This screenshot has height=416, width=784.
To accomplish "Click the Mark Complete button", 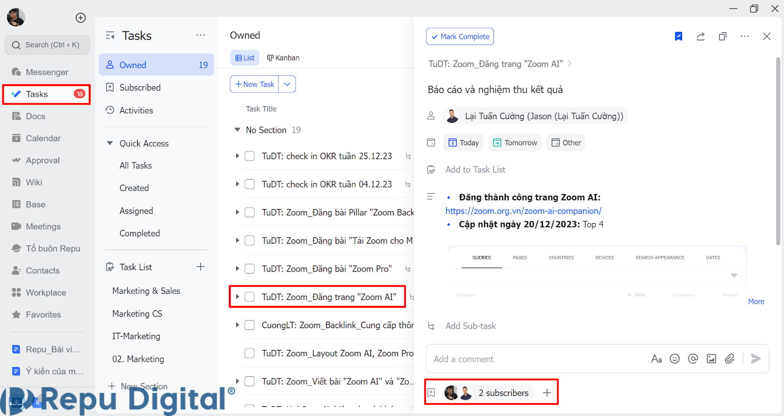I will 460,37.
